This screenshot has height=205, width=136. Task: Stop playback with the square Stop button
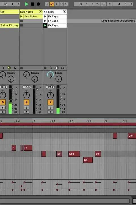tap(33, 4)
